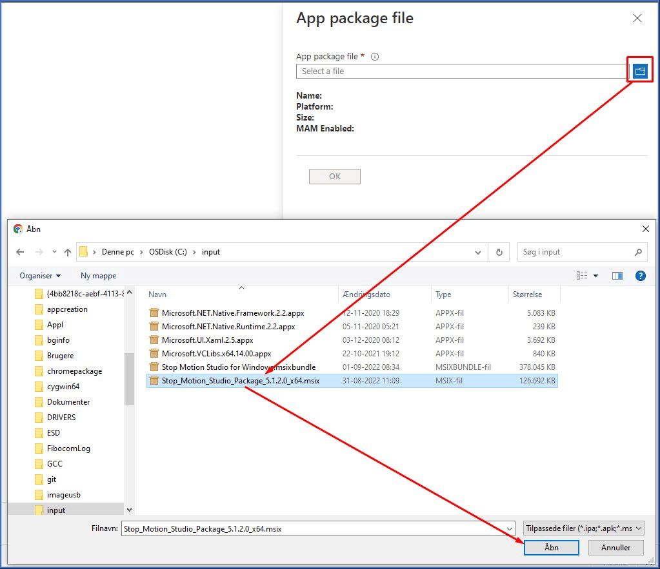
Task: Open the Organiser menu
Action: 40,276
